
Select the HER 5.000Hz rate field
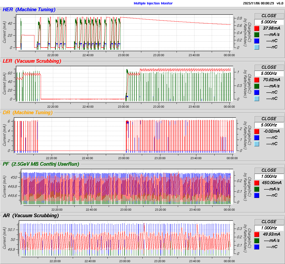[269, 22]
